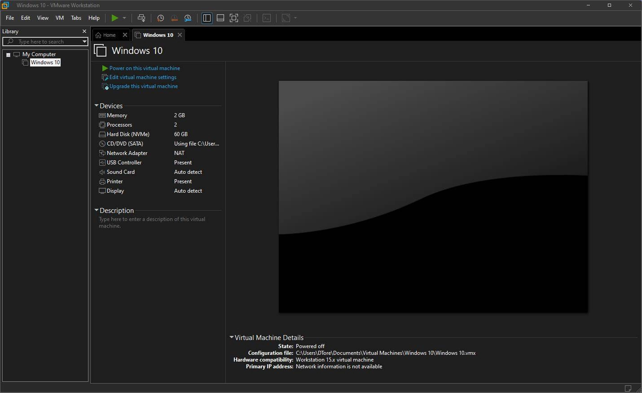Revert virtual machine to snapshot icon
Screen dimensions: 642x393
174,18
